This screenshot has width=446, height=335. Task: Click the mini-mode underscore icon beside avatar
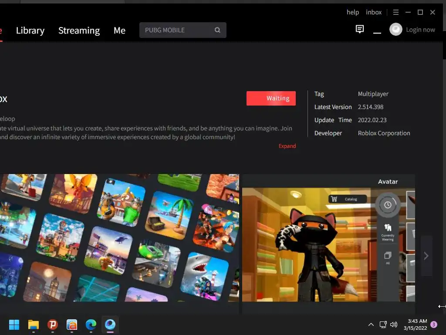[377, 32]
